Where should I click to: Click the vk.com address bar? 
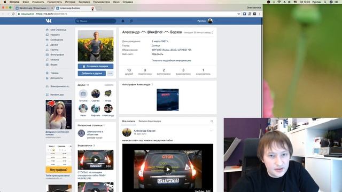[x=129, y=14]
